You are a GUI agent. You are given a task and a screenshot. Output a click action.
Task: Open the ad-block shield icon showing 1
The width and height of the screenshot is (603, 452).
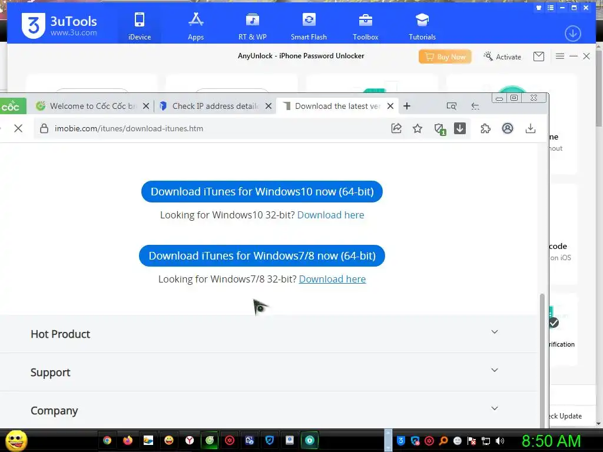pos(439,129)
